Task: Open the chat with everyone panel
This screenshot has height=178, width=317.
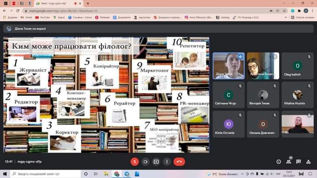Action: (x=299, y=162)
